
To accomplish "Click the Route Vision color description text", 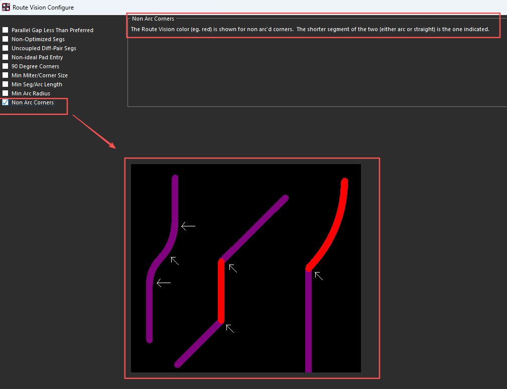I will pyautogui.click(x=310, y=29).
